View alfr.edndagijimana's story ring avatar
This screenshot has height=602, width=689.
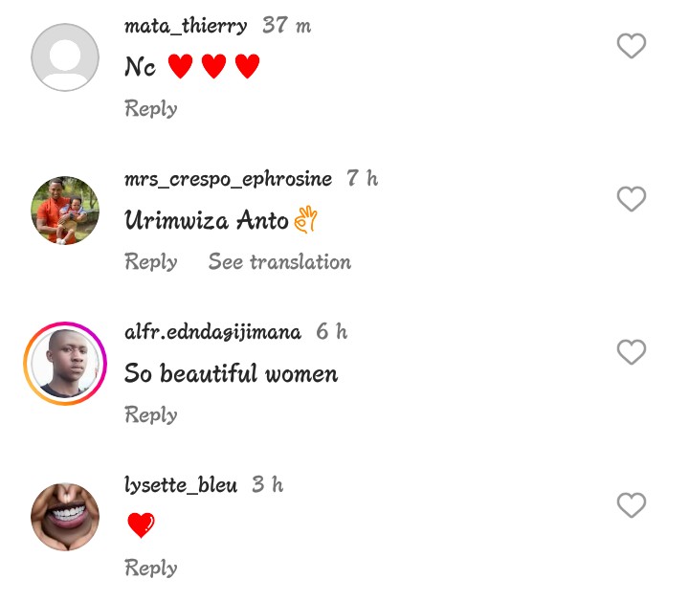pos(65,364)
